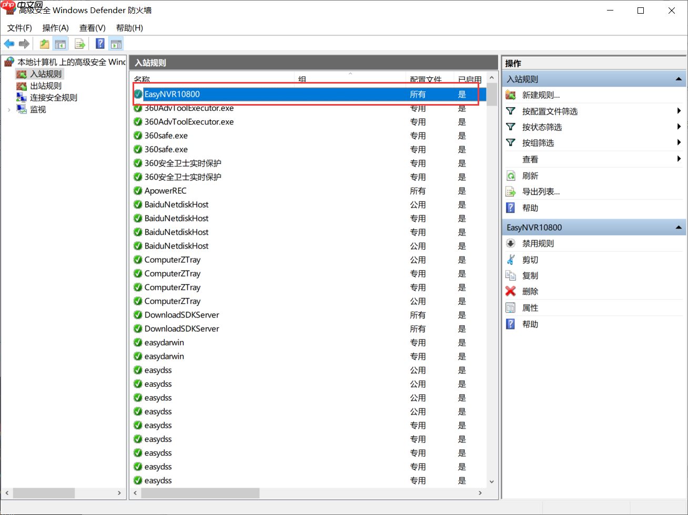Image resolution: width=688 pixels, height=515 pixels.
Task: Click the scissors cut icon
Action: 510,260
